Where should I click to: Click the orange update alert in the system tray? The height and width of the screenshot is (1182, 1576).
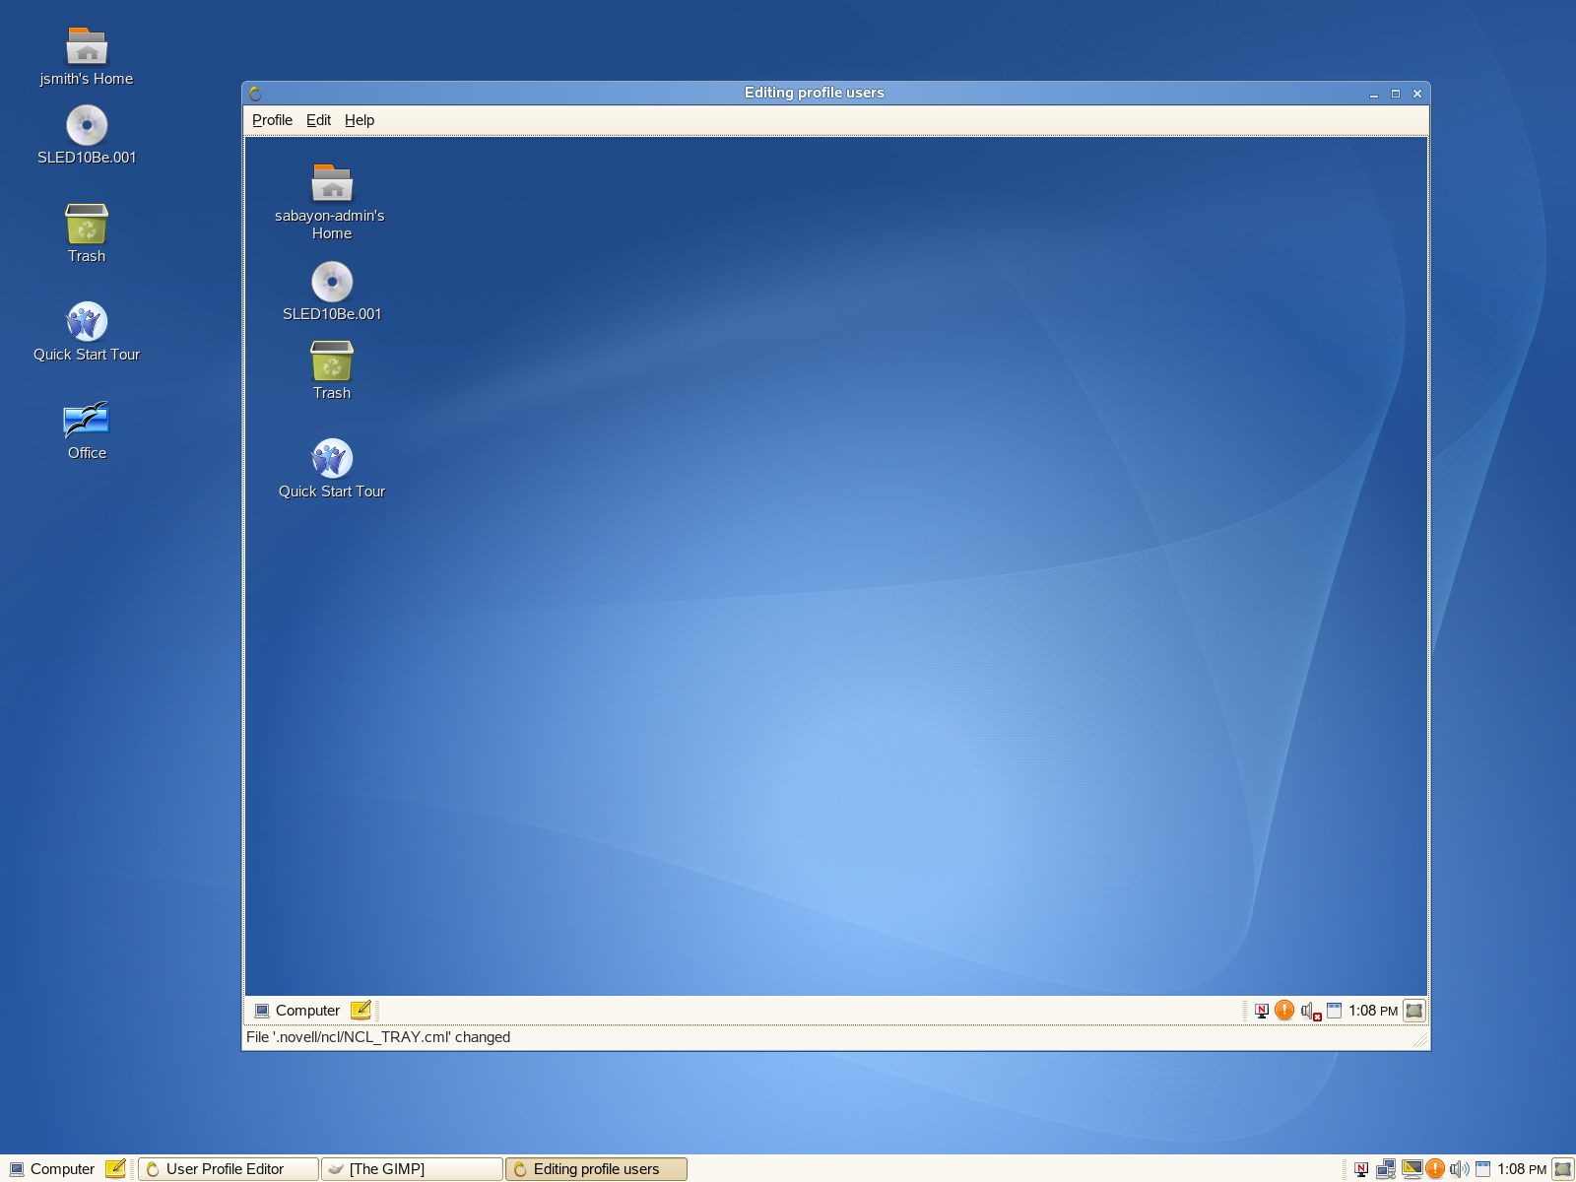1435,1169
